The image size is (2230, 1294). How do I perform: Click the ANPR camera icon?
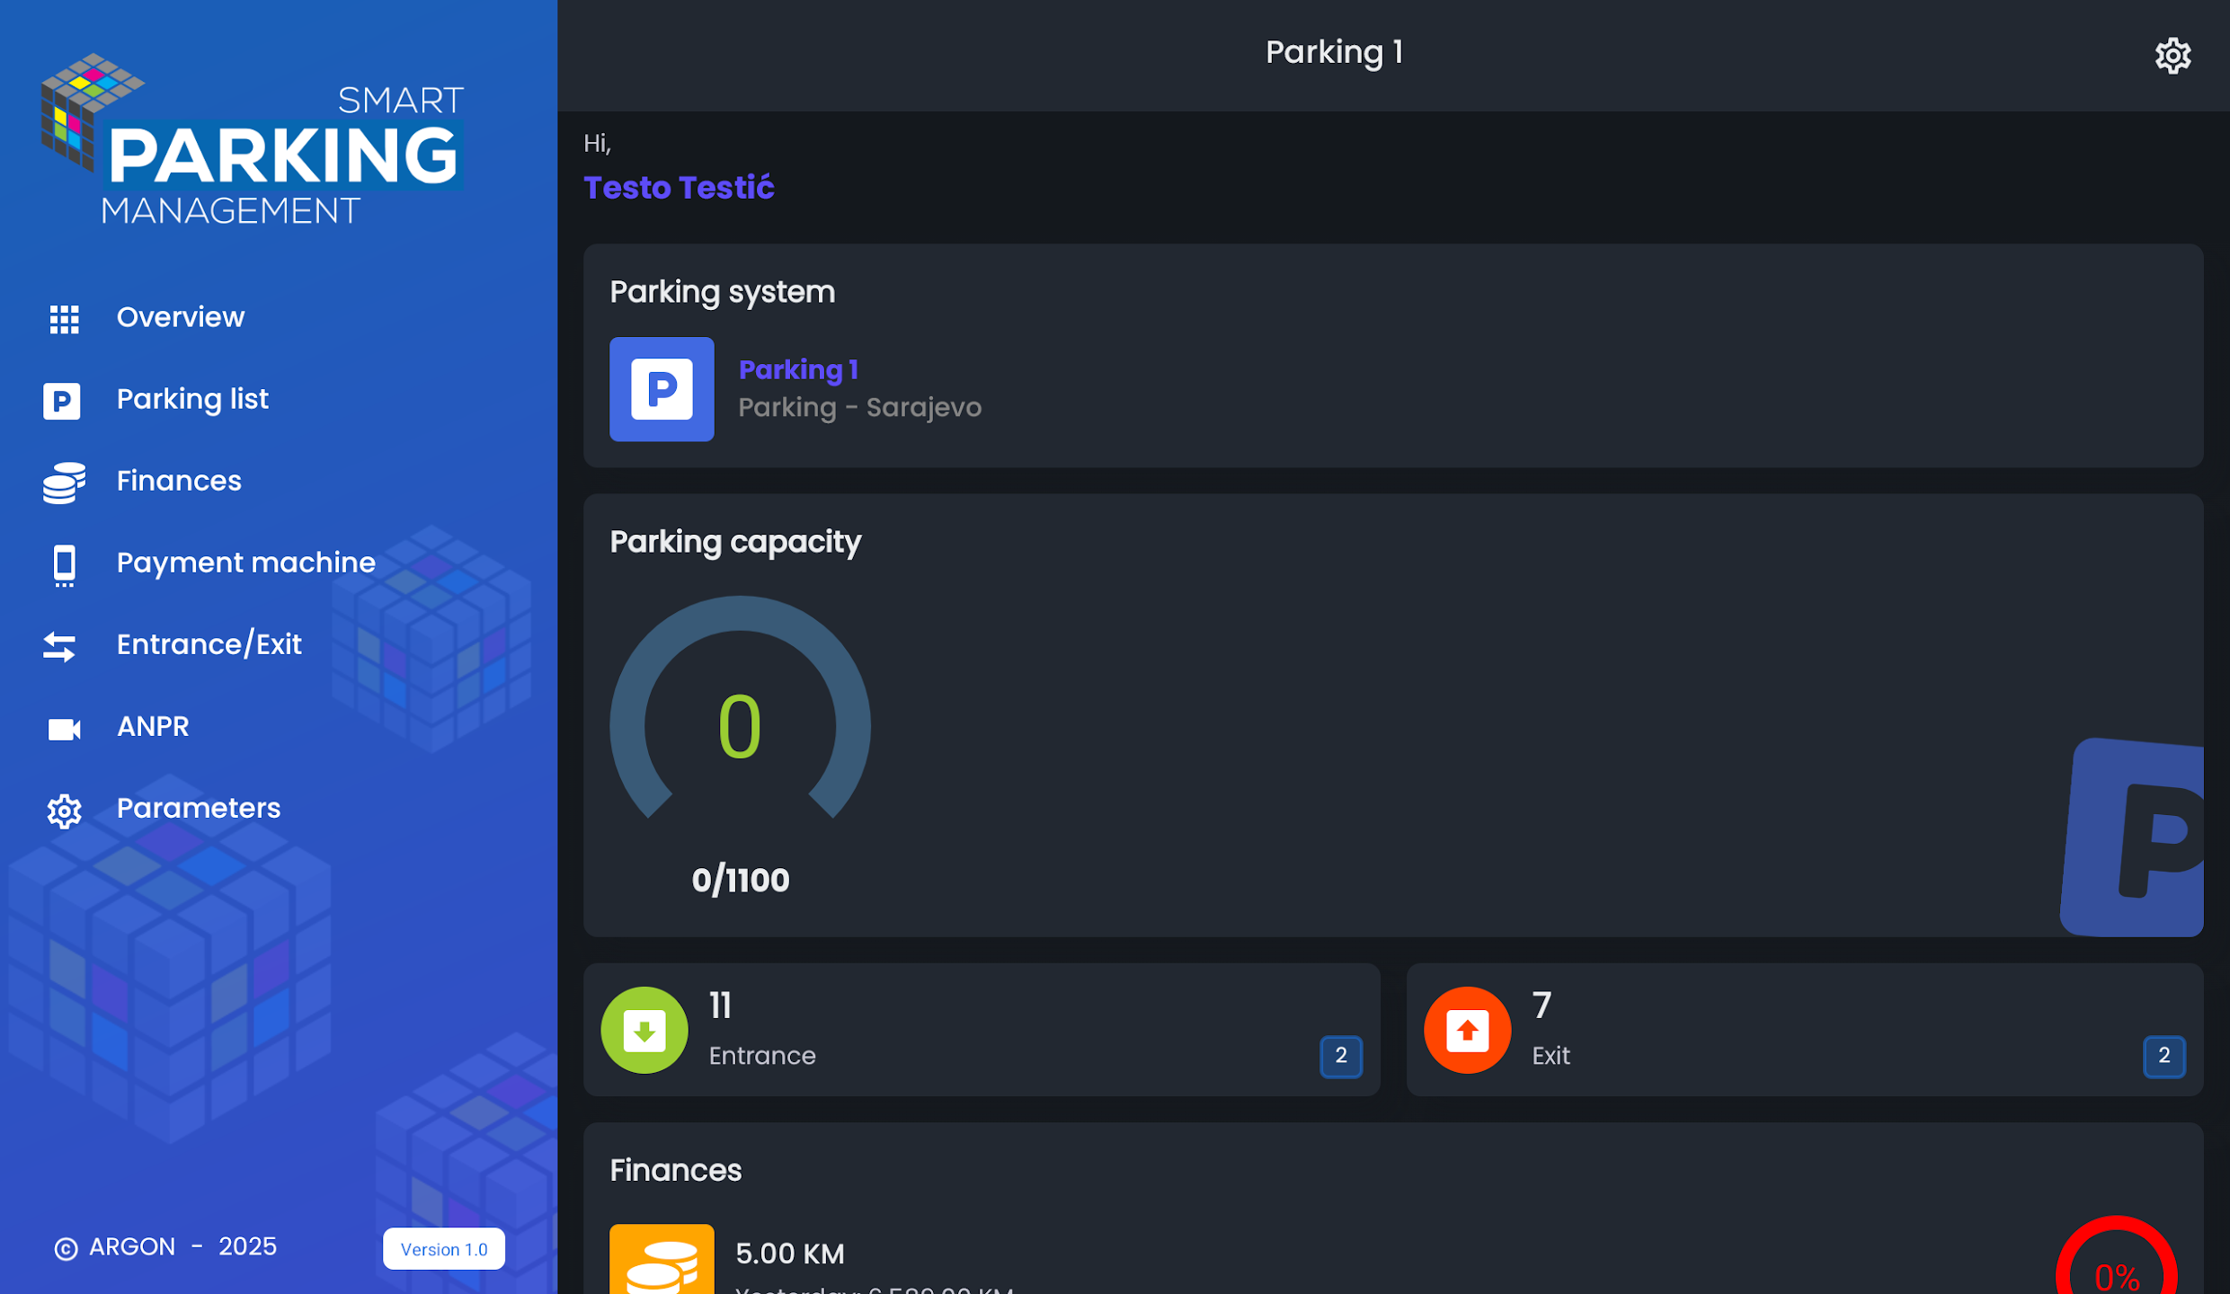pos(64,729)
